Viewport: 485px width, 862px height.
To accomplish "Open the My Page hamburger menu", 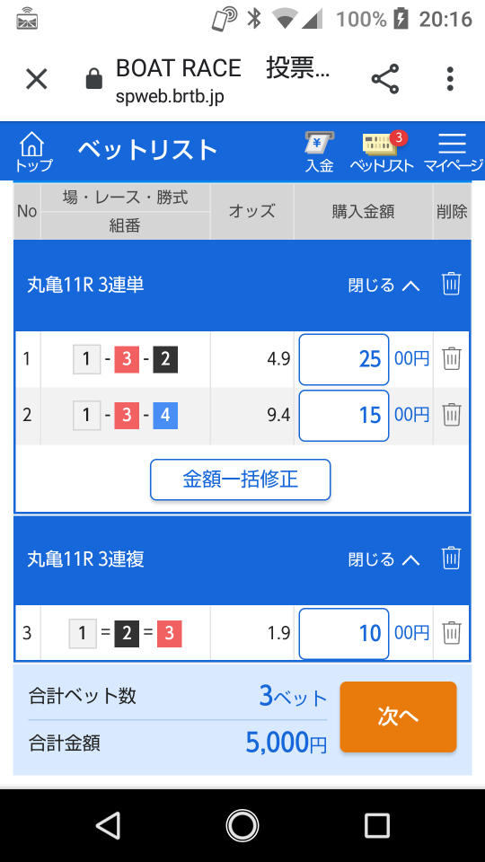I will [454, 152].
